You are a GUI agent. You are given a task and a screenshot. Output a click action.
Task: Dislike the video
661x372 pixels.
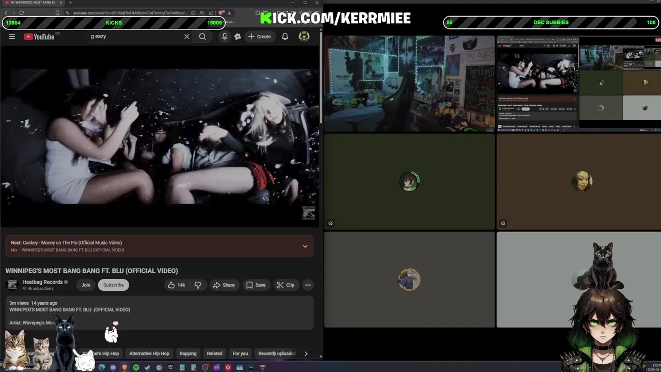198,285
